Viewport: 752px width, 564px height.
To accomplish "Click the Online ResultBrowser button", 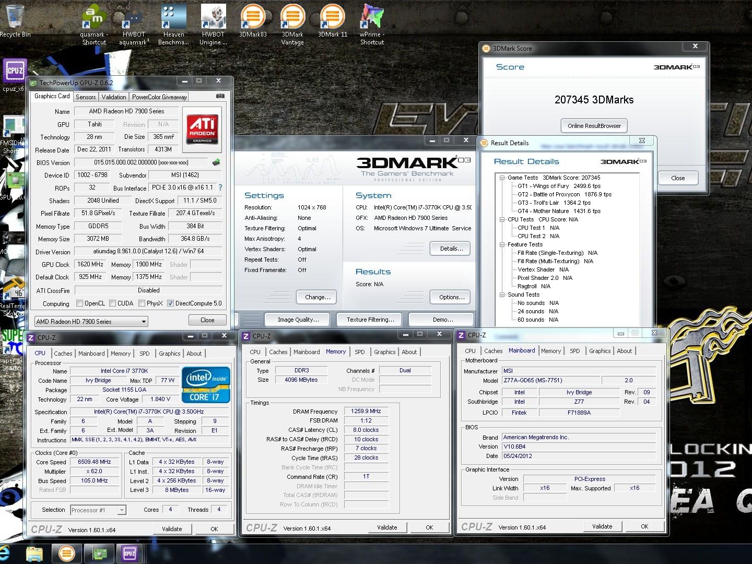I will tap(594, 126).
